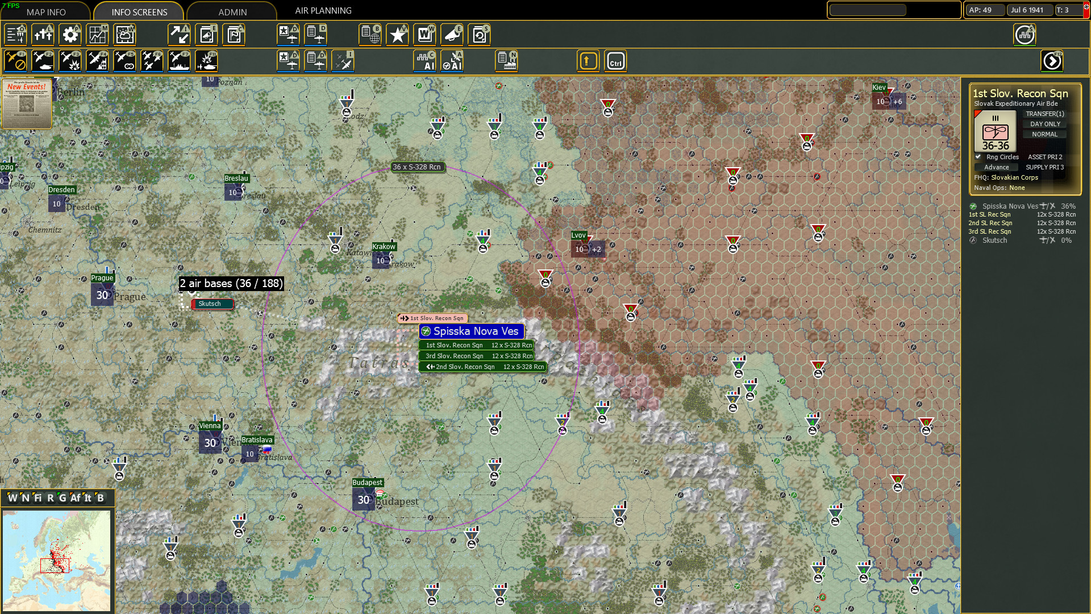Select the F4 strategic bombing air mode
The height and width of the screenshot is (614, 1091).
click(x=97, y=61)
